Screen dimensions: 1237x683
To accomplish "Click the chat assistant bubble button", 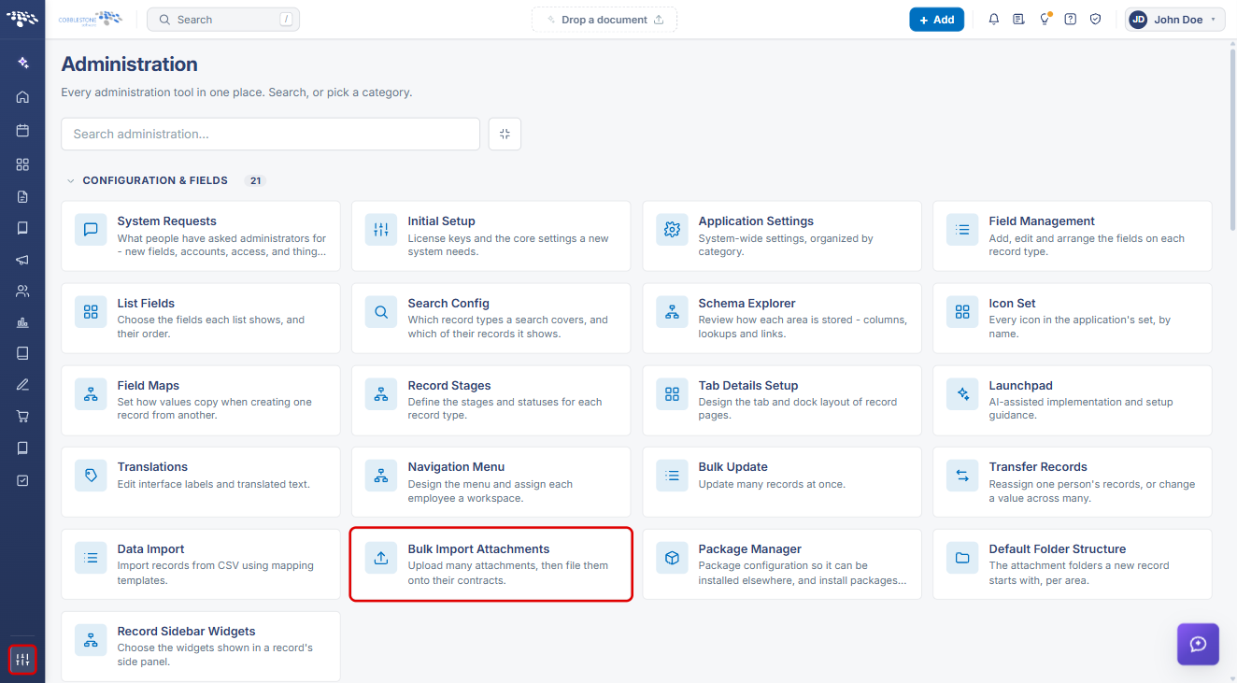I will 1198,644.
